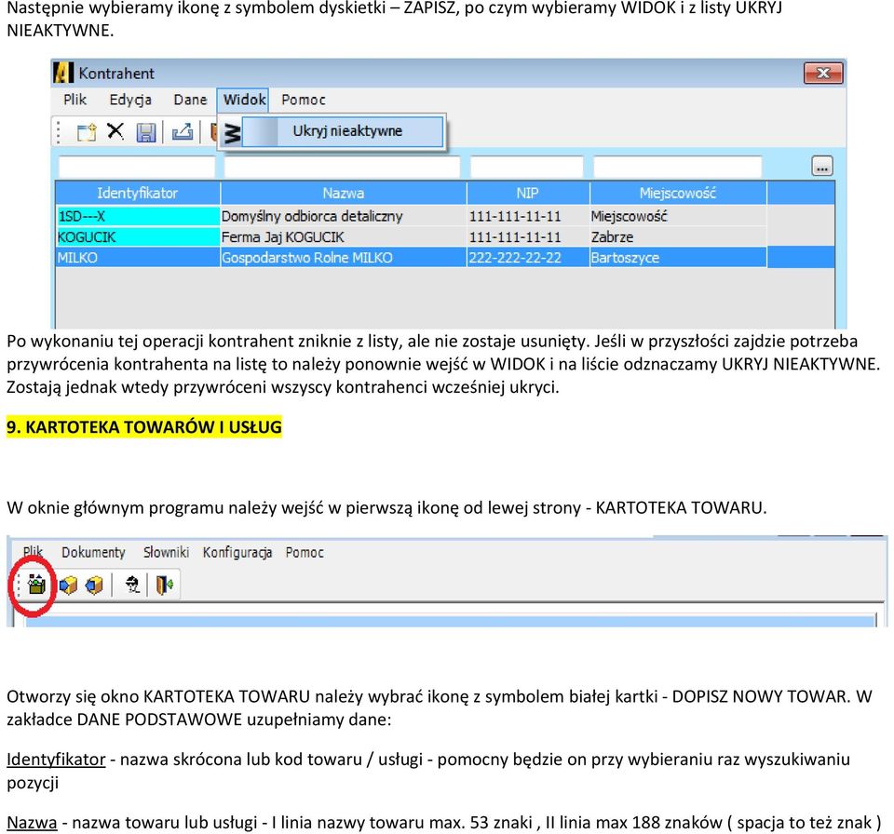
Task: Select the KOGUCIK identifier cell
Action: coord(138,237)
